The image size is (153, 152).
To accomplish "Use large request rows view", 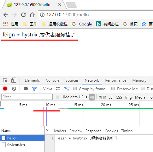I will [58, 89].
